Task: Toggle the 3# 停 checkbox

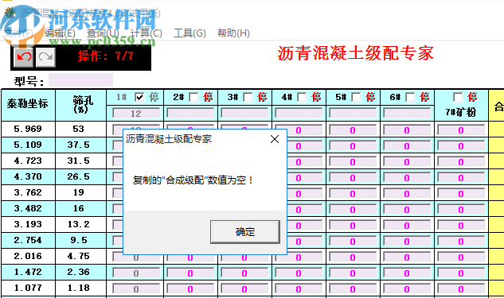Action: click(248, 97)
